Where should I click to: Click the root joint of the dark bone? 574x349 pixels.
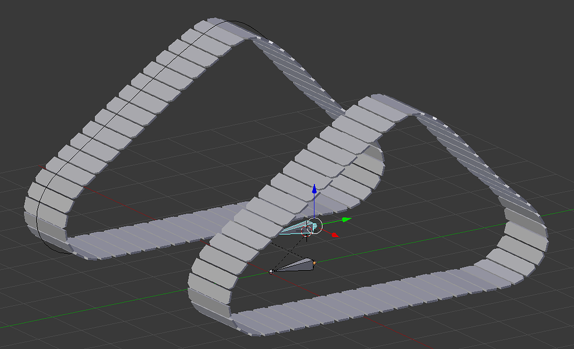tap(271, 272)
